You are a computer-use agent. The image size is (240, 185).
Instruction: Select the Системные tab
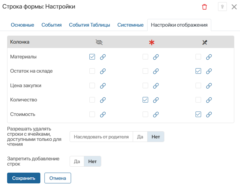[130, 25]
